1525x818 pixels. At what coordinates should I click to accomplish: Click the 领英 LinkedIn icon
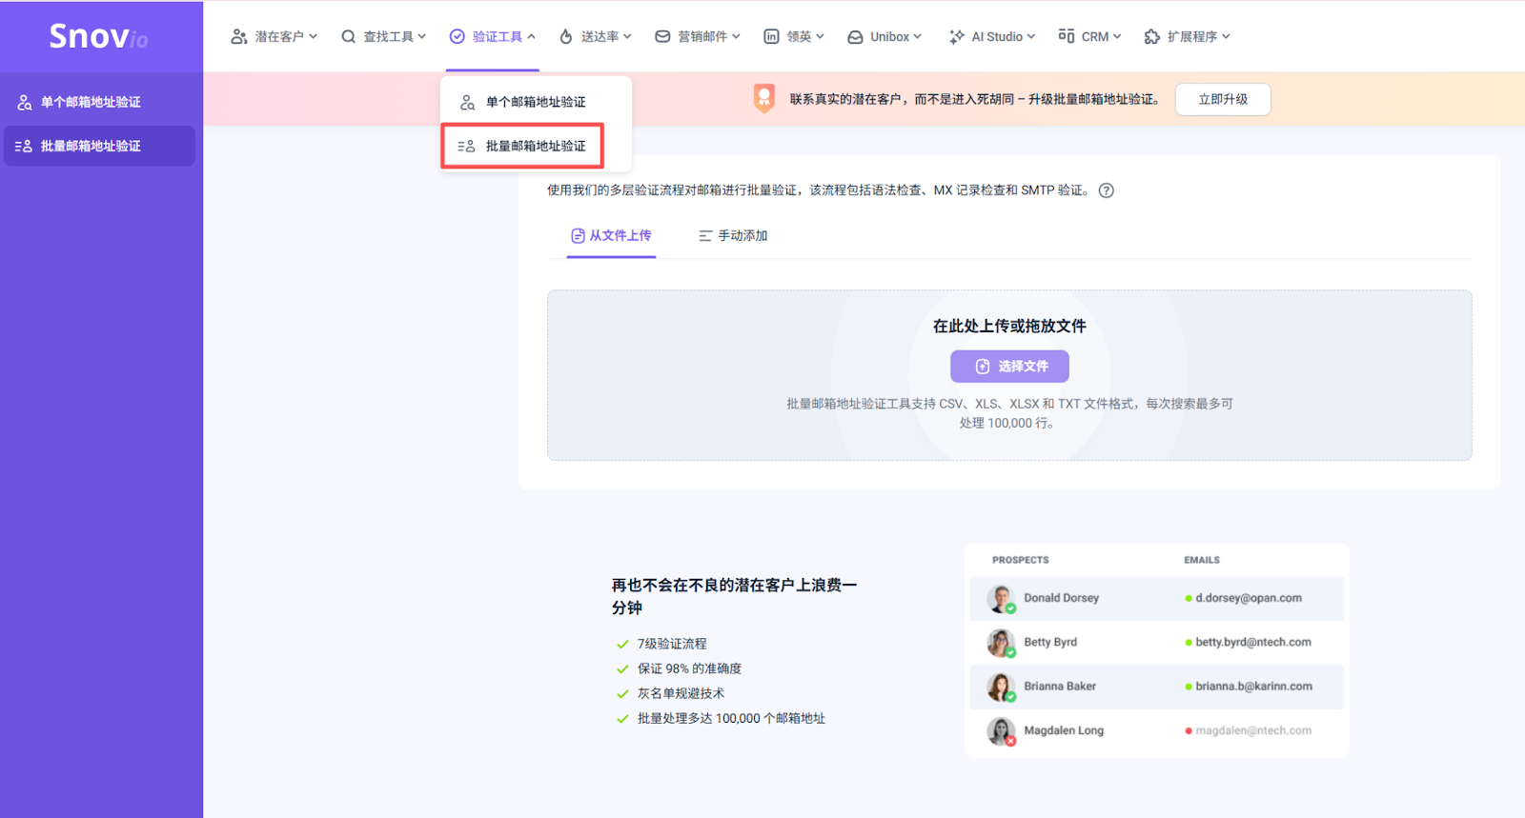click(x=771, y=36)
